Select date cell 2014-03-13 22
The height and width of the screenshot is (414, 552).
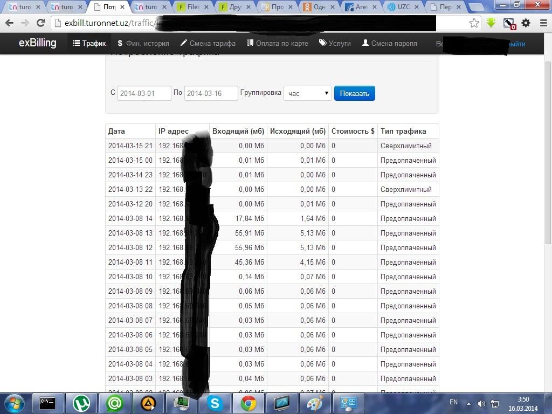pos(130,189)
